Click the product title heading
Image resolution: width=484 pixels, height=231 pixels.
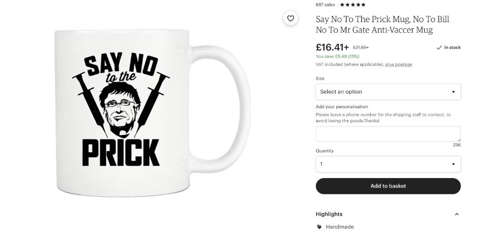click(x=382, y=25)
